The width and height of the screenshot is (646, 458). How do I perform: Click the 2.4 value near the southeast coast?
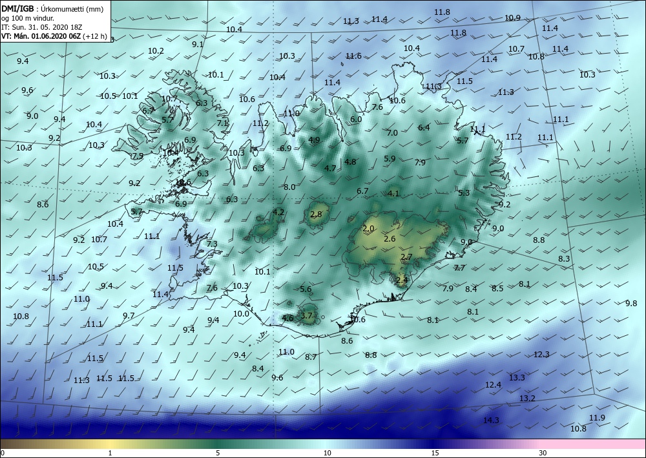click(x=402, y=280)
